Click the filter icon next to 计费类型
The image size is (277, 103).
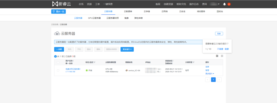[194, 62]
